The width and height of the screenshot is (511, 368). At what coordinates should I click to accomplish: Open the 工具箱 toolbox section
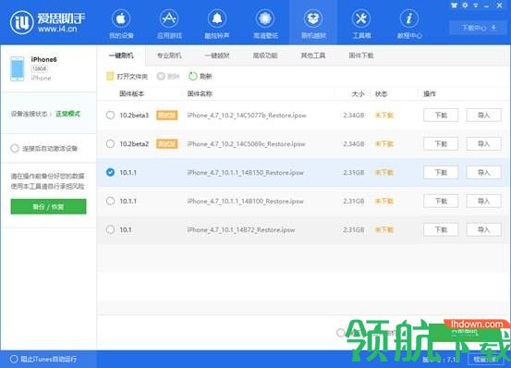coord(361,24)
